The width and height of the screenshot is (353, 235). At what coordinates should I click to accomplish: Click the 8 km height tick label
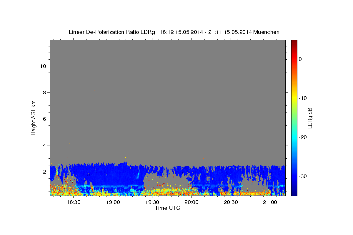click(44, 92)
